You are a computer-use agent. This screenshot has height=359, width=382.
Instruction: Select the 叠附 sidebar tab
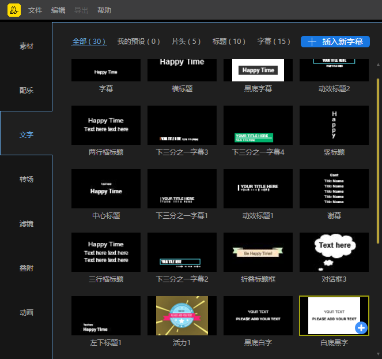[27, 268]
